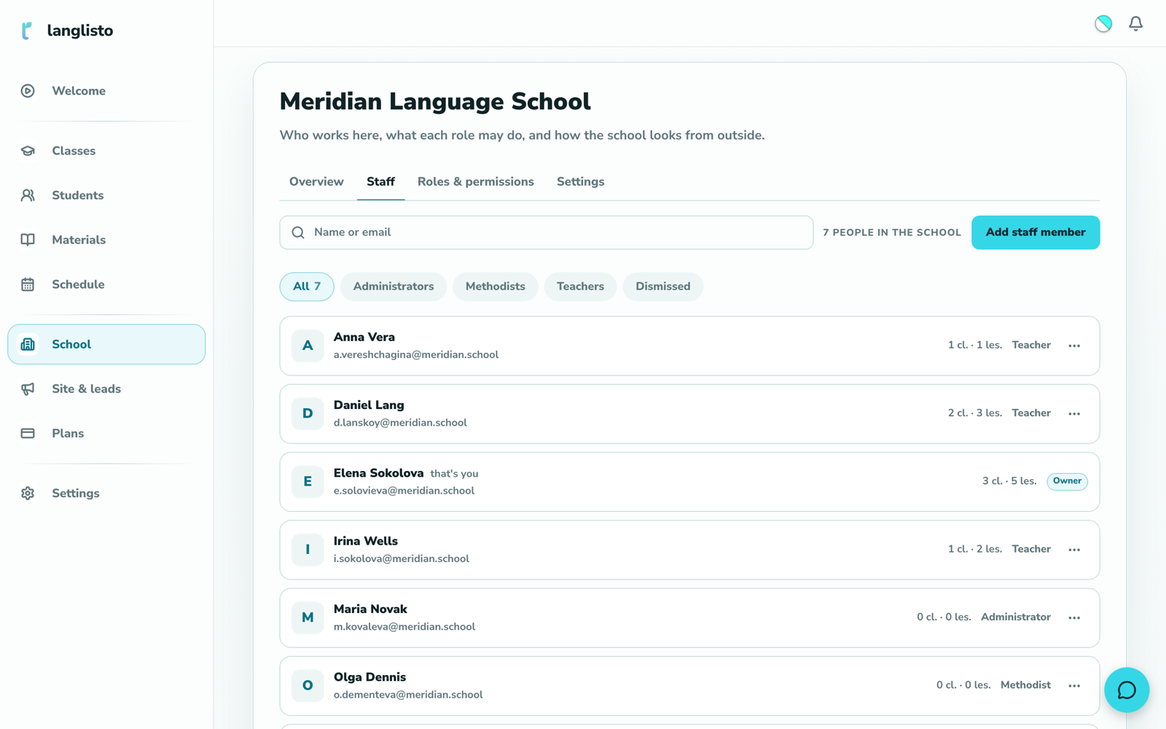Open Schedule text link in the sidebar
This screenshot has width=1166, height=729.
point(78,284)
